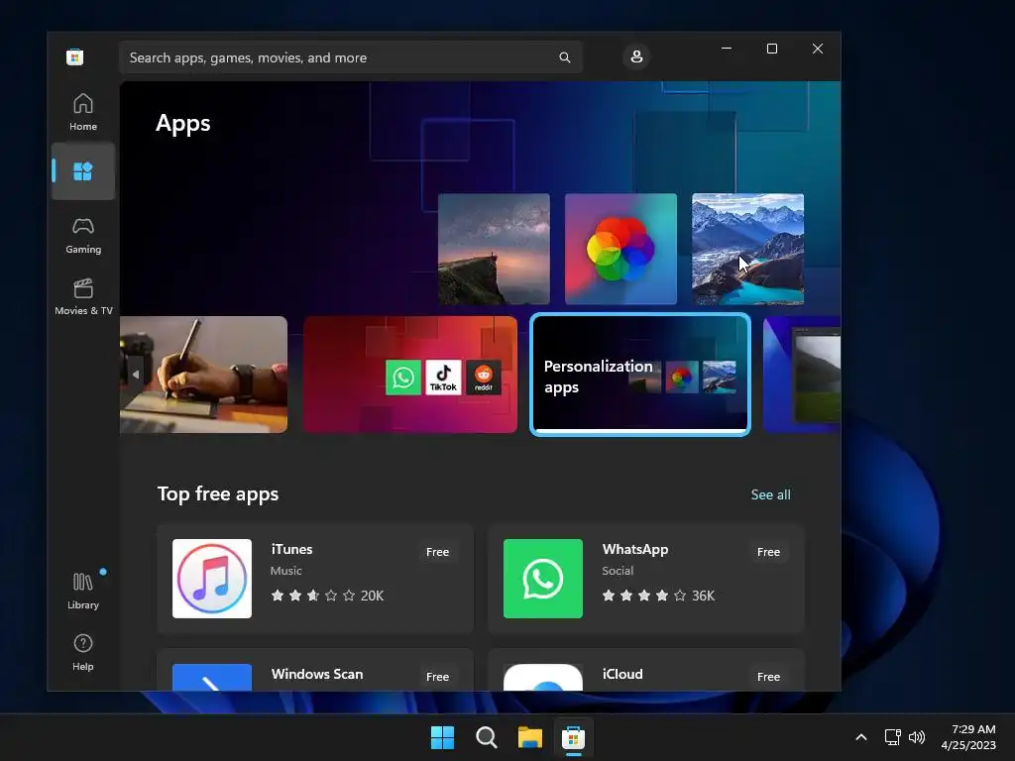Click WhatsApp star rating 36K
This screenshot has width=1015, height=761.
(658, 596)
